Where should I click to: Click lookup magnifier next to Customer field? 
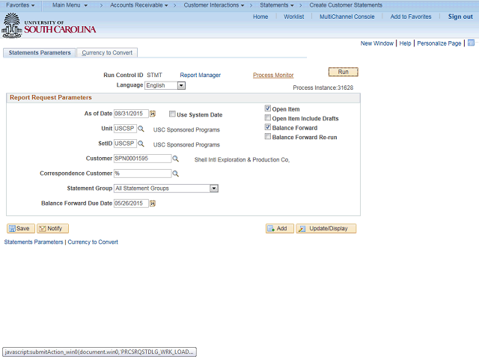point(175,159)
